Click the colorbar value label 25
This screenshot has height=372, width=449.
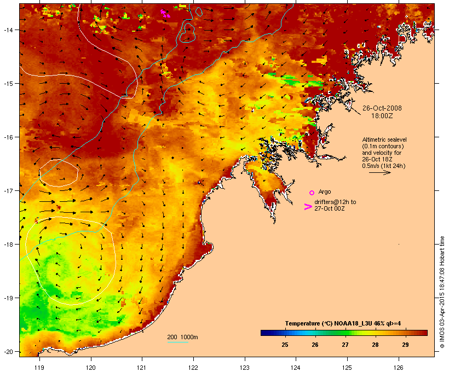tap(285, 345)
